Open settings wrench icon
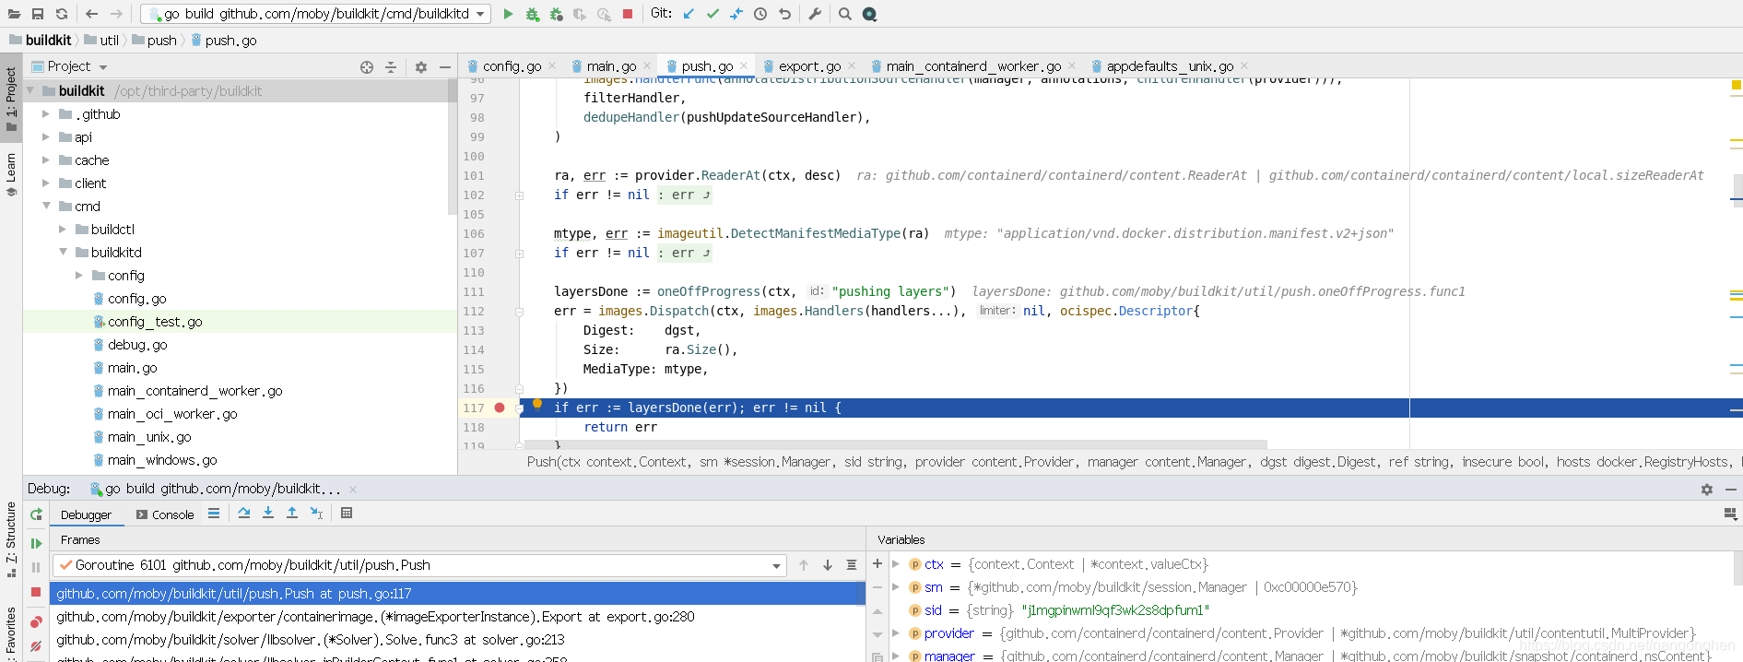1743x662 pixels. pyautogui.click(x=815, y=14)
